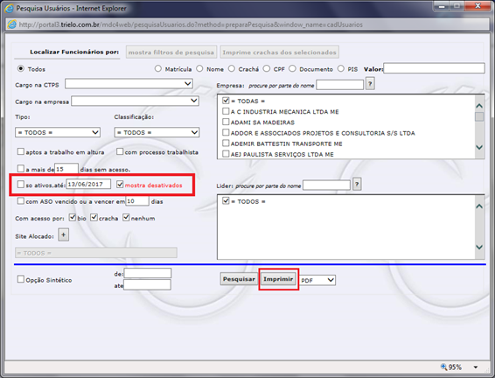Uncheck the nenhum access checkbox

[126, 217]
